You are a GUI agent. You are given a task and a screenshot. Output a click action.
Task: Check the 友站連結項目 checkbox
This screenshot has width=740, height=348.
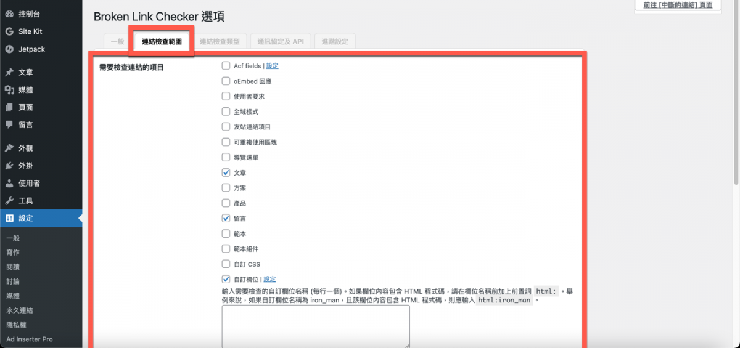coord(226,127)
